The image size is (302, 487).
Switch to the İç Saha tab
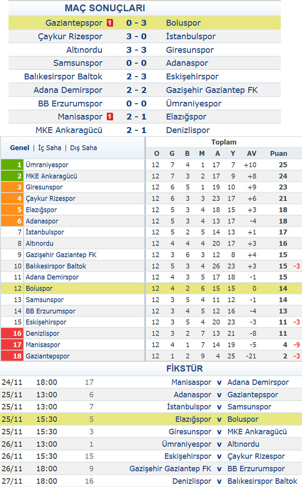pos(50,148)
